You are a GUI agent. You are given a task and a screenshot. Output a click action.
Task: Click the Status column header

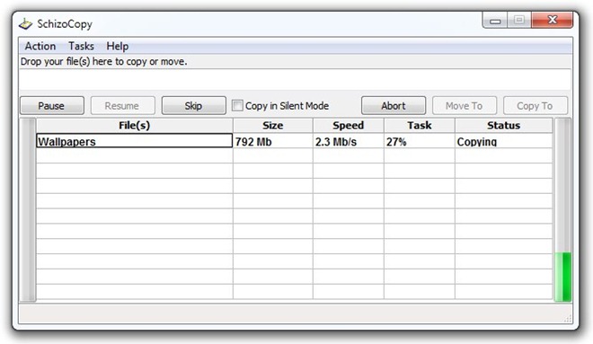[x=504, y=125]
